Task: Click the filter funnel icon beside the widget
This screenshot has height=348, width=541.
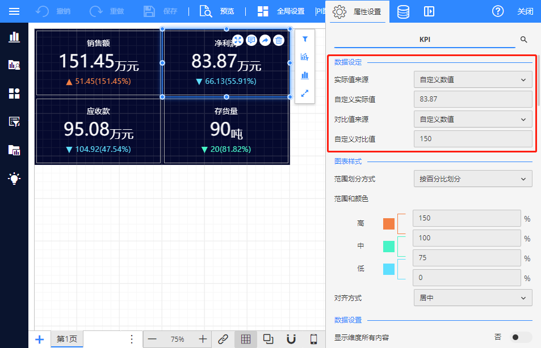Action: click(x=305, y=39)
